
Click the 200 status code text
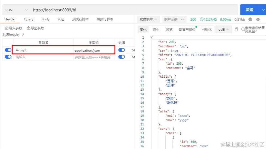click(x=193, y=19)
